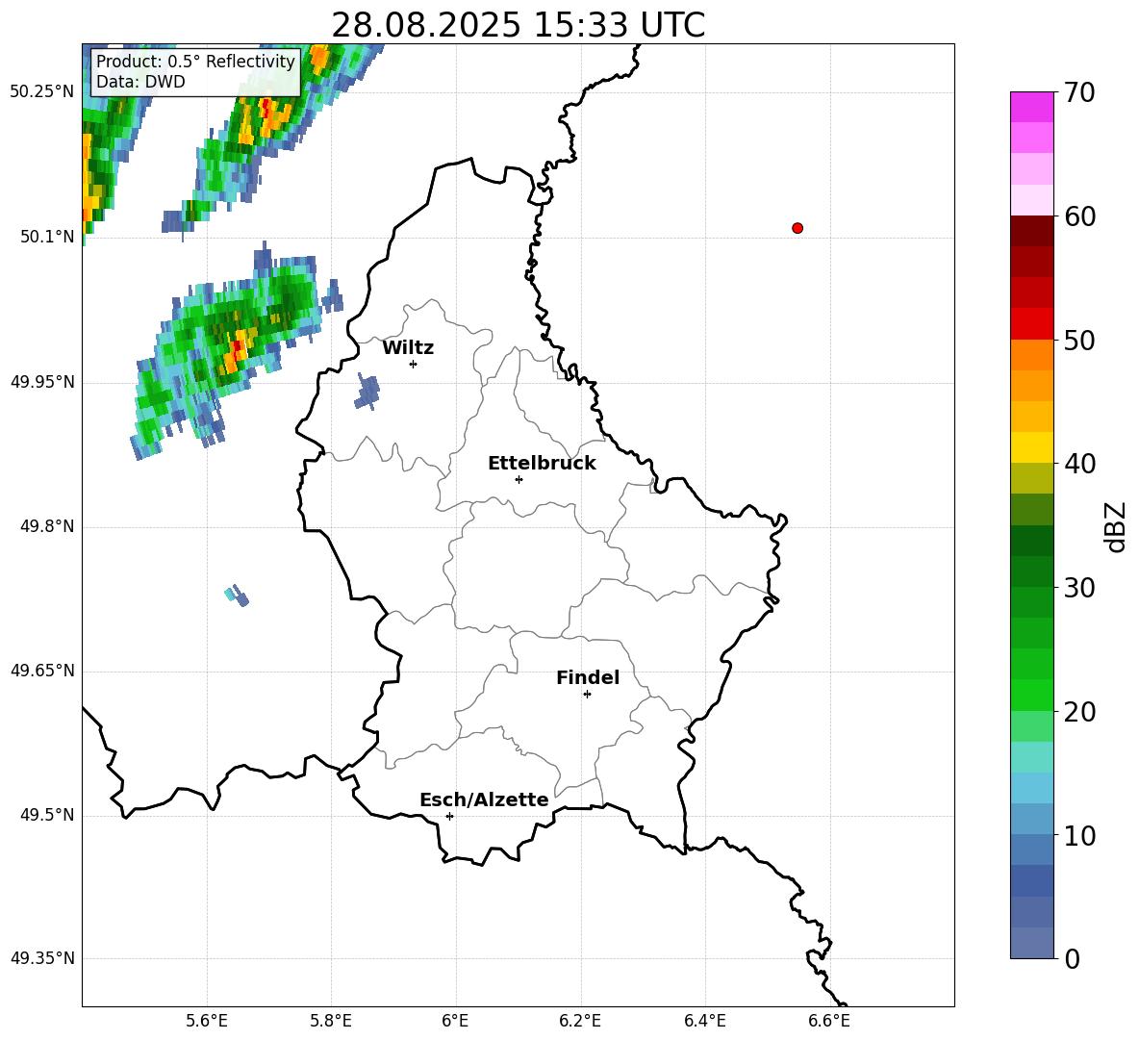This screenshot has width=1139, height=1040.
Task: Pick the dark maroon segment below 60
Action: tap(1031, 231)
